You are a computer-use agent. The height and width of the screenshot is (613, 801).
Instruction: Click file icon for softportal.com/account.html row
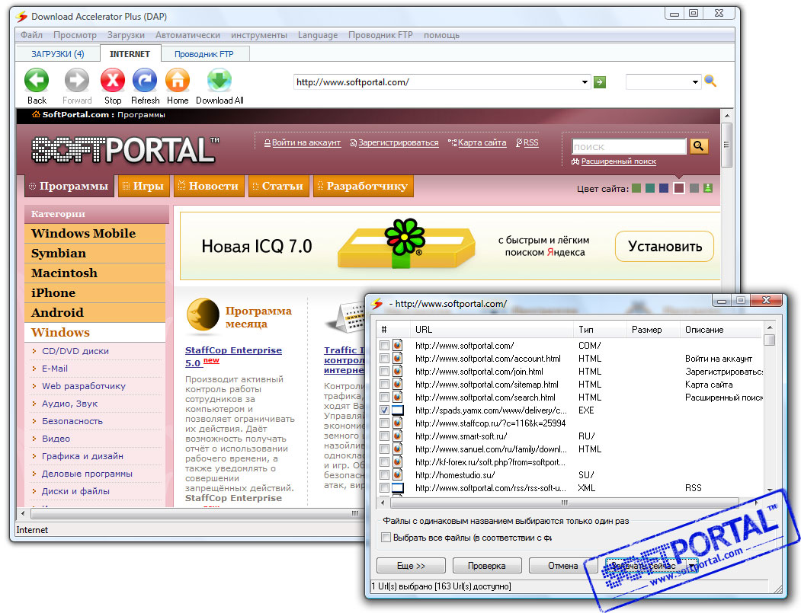click(397, 359)
